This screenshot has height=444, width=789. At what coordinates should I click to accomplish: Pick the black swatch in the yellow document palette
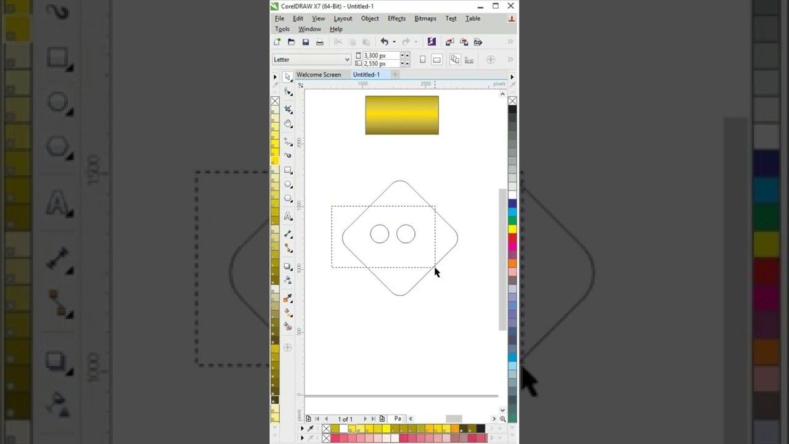(481, 429)
